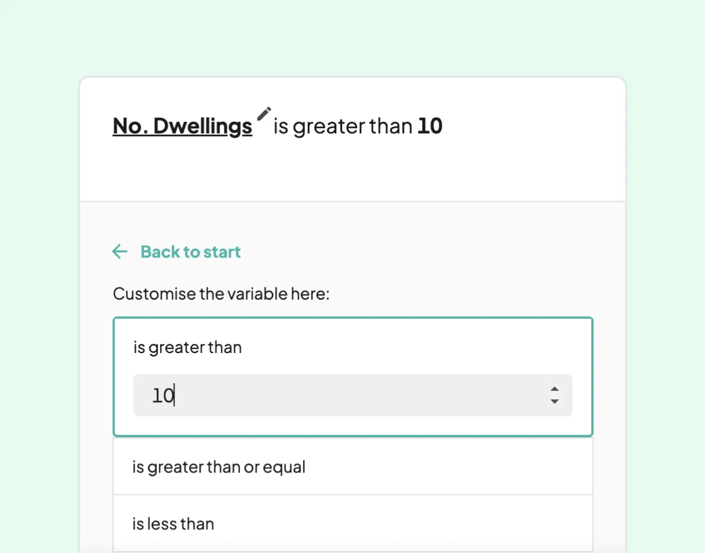Click the Back to start link text
This screenshot has height=553, width=705.
coord(190,252)
